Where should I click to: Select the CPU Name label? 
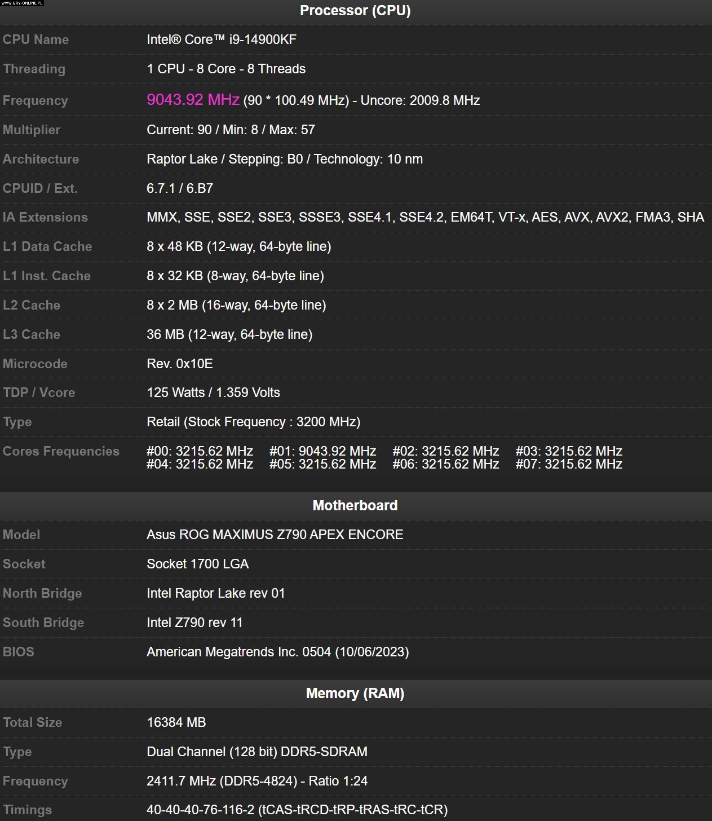pos(36,39)
